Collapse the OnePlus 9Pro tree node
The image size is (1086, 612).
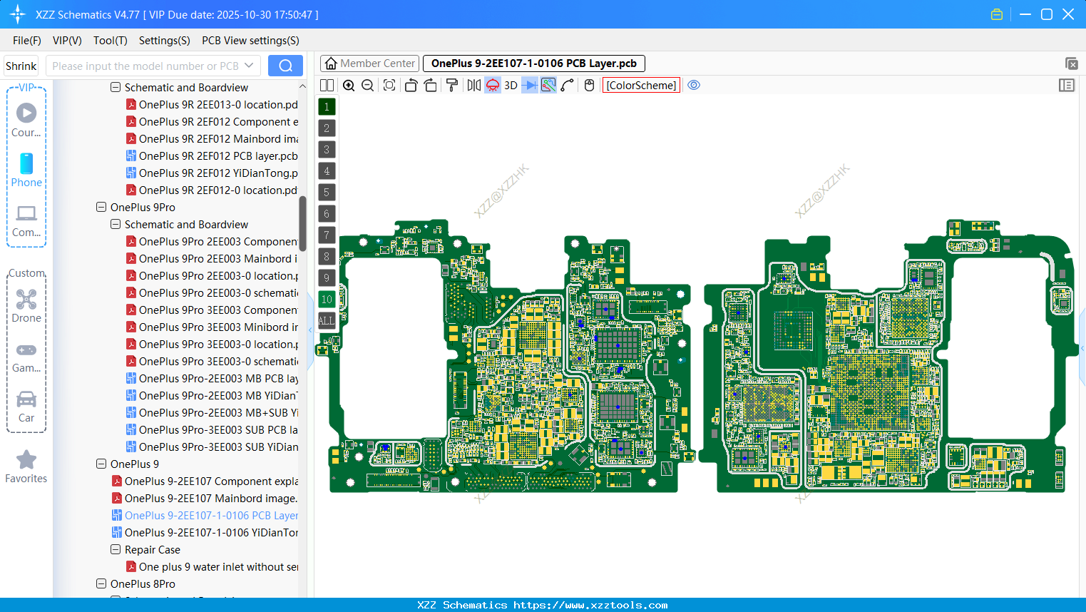pos(101,207)
